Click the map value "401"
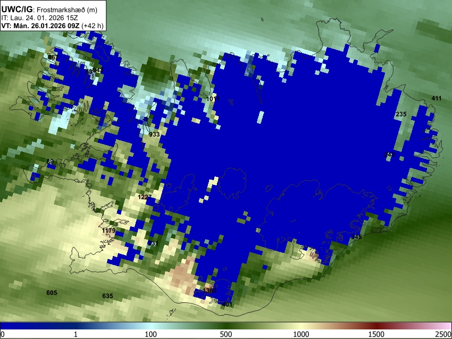This screenshot has width=452, height=339. (x=227, y=304)
